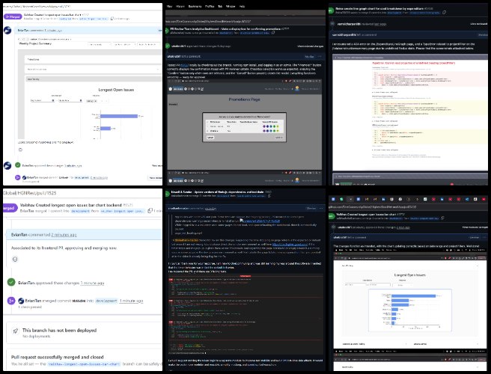The image size is (491, 374).
Task: Open end date picker in top-left Longest Open Issues chart
Action: click(71, 101)
